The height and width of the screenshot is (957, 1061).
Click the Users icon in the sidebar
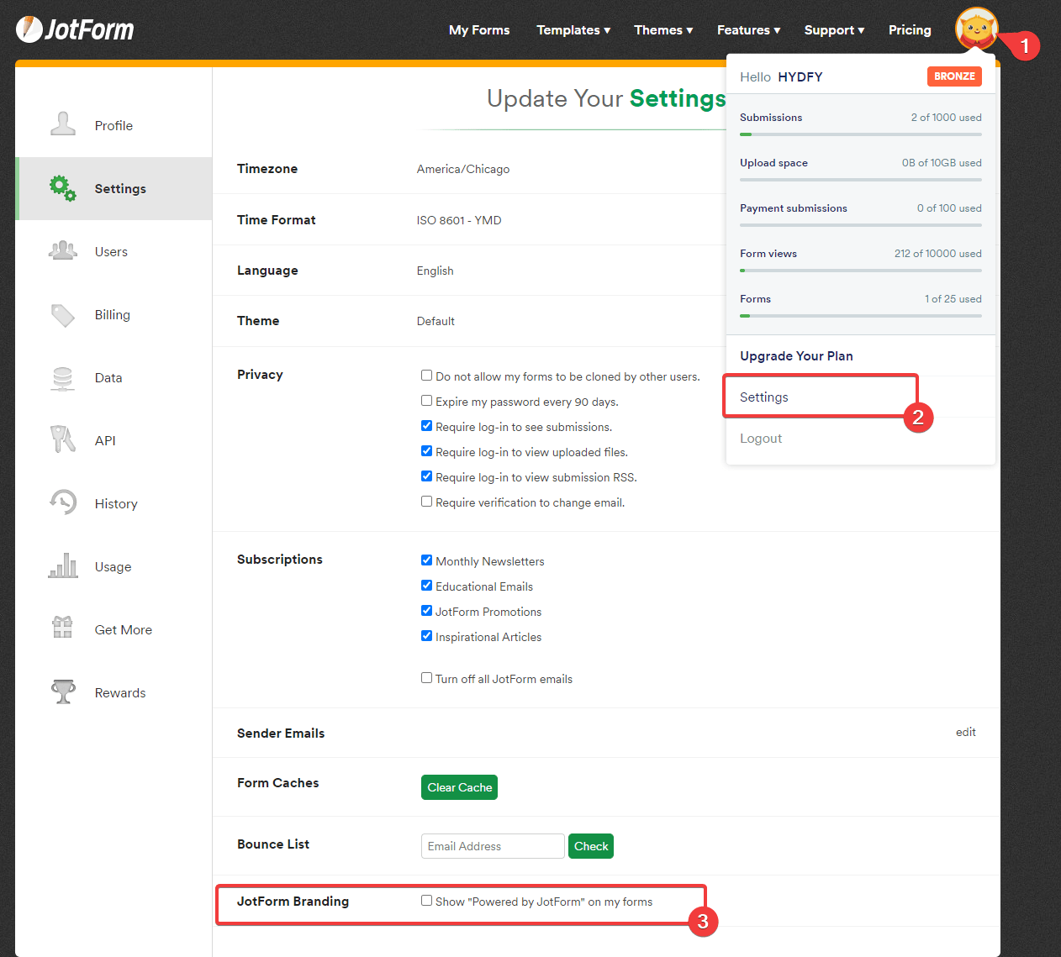[x=63, y=250]
